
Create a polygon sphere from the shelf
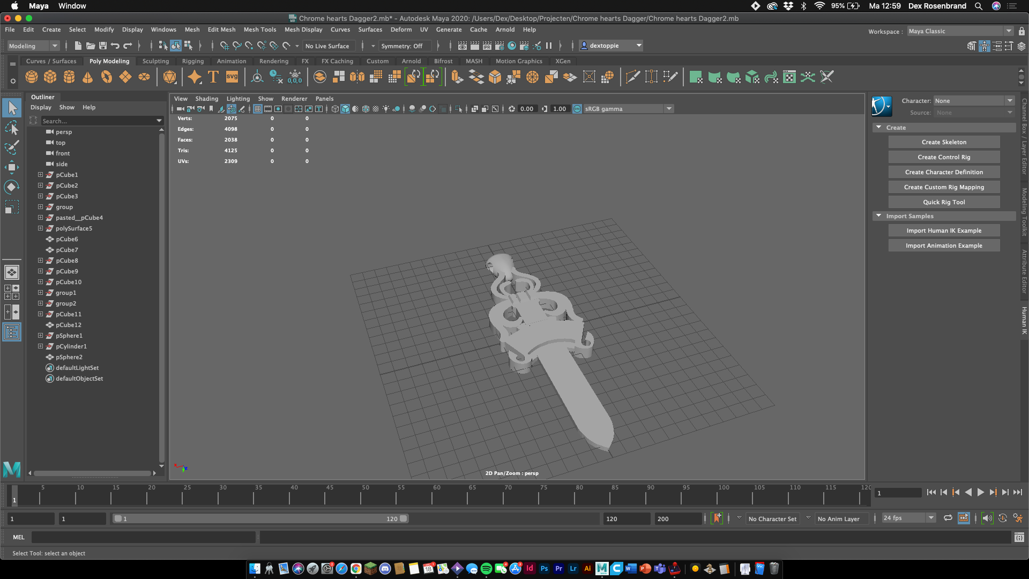tap(32, 77)
